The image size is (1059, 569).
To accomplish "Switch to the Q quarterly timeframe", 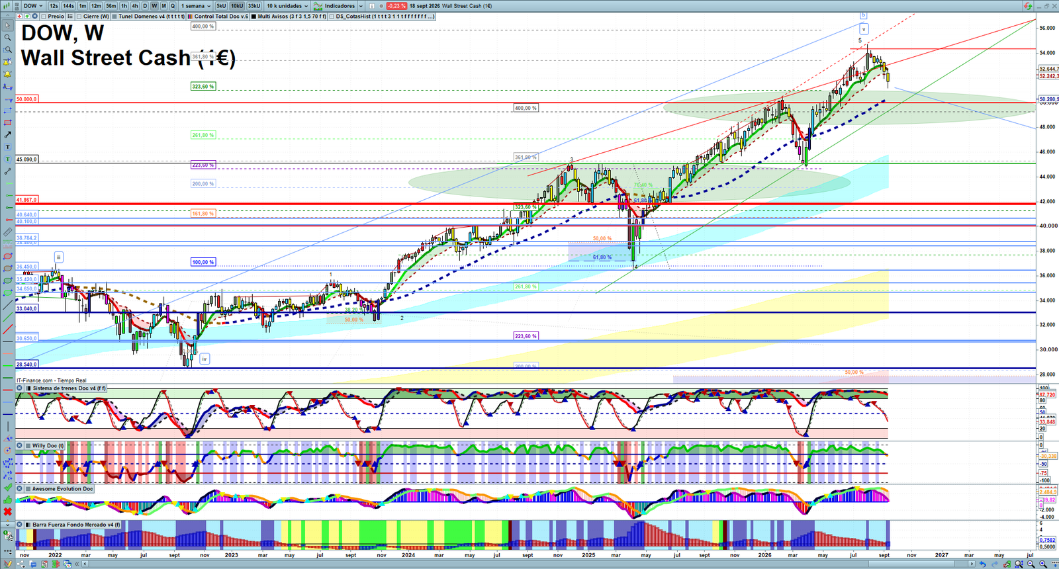I will pos(173,6).
